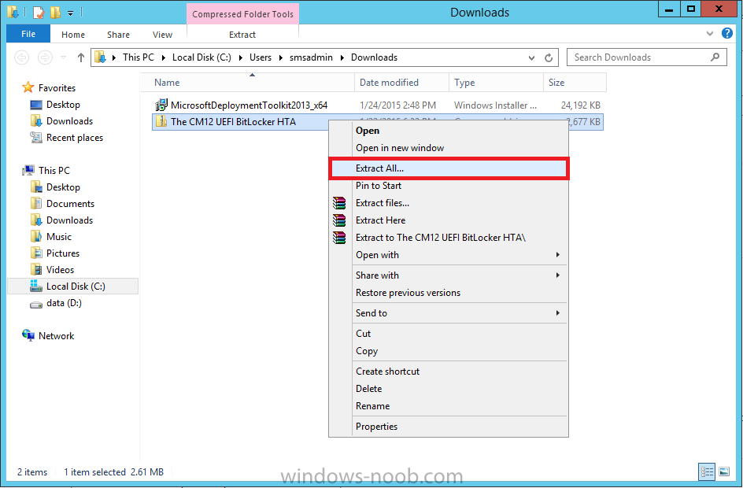Image resolution: width=743 pixels, height=488 pixels.
Task: Click the smsadmin breadcrumb in address bar
Action: click(312, 57)
